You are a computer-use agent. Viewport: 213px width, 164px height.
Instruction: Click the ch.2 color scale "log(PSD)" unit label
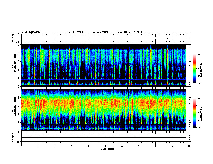click(201, 114)
